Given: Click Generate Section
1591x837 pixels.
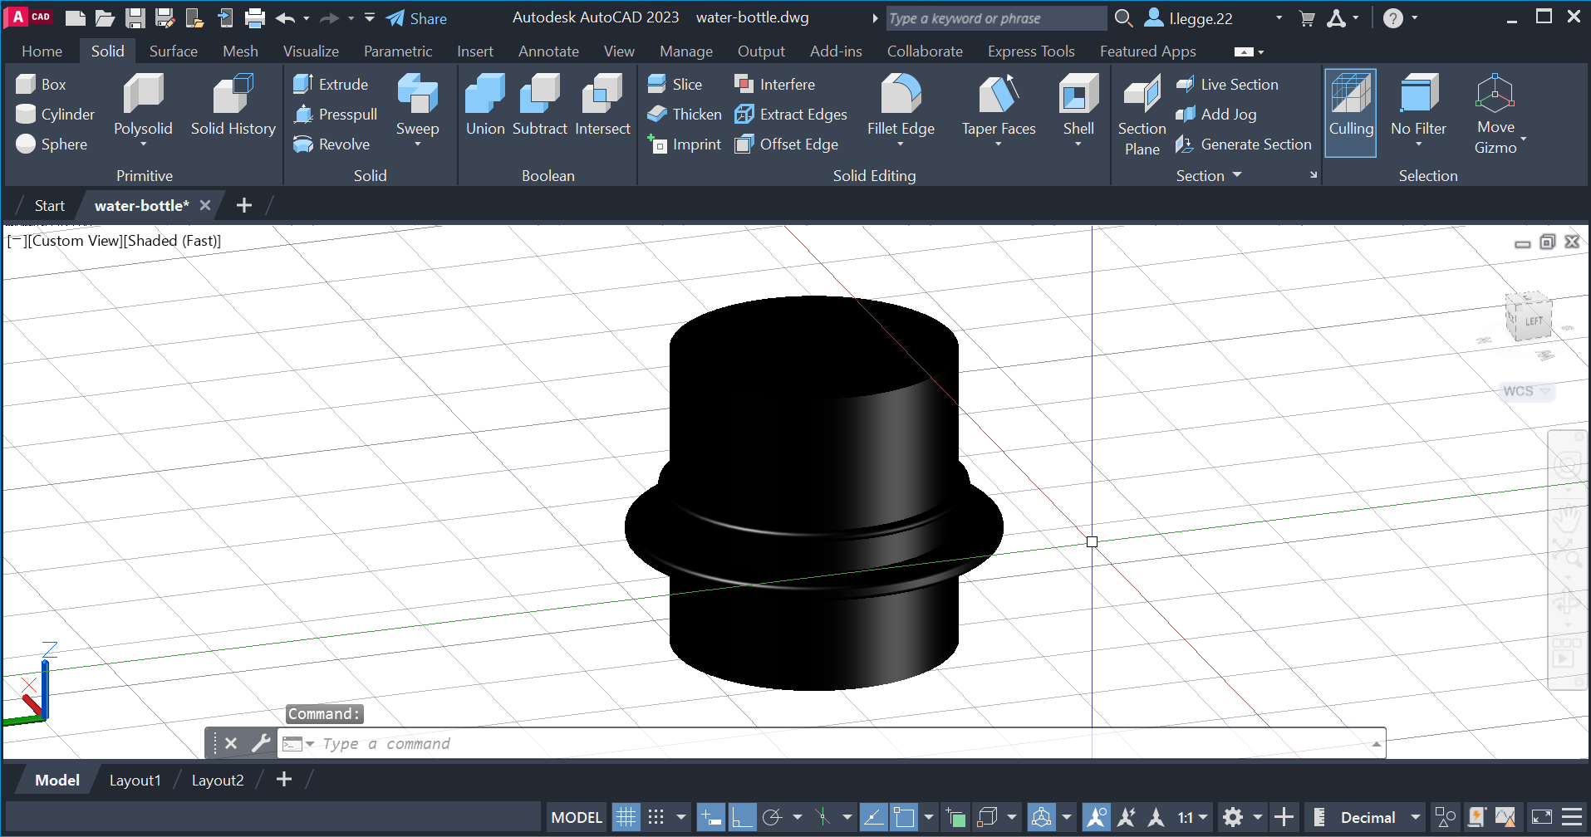Looking at the screenshot, I should coord(1243,144).
